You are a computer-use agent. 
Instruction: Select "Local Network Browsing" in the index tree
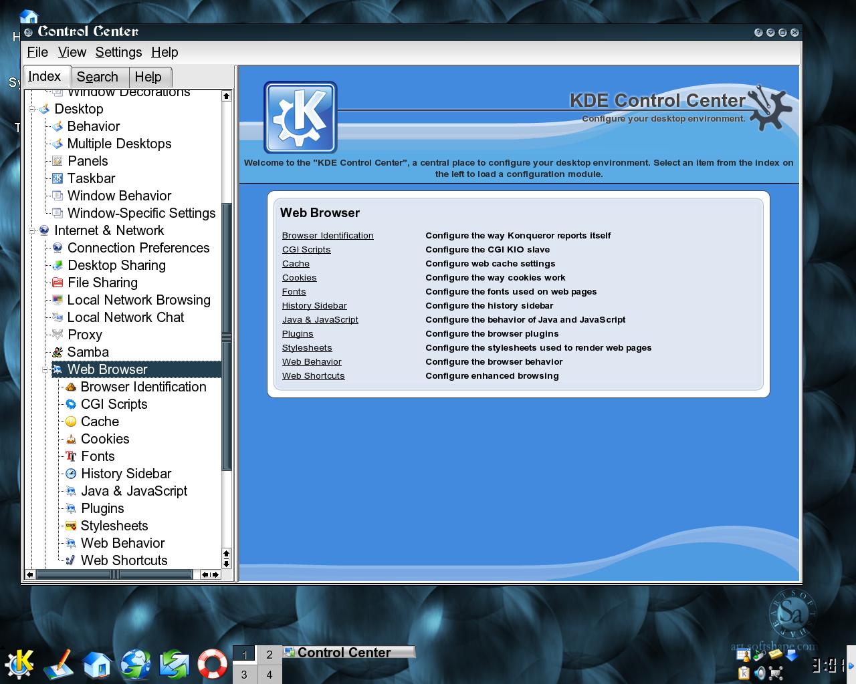tap(138, 300)
